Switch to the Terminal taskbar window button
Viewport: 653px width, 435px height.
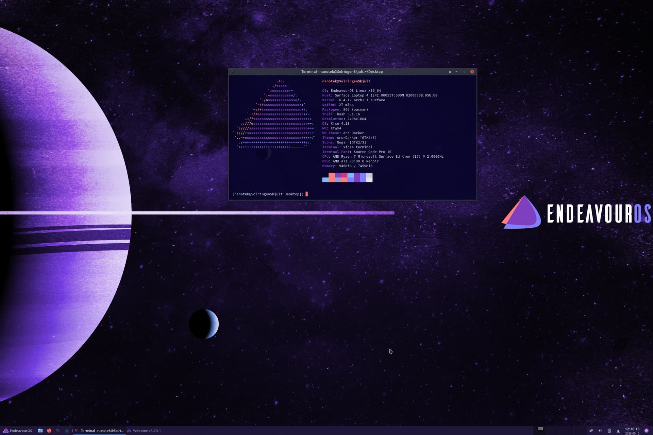point(99,431)
